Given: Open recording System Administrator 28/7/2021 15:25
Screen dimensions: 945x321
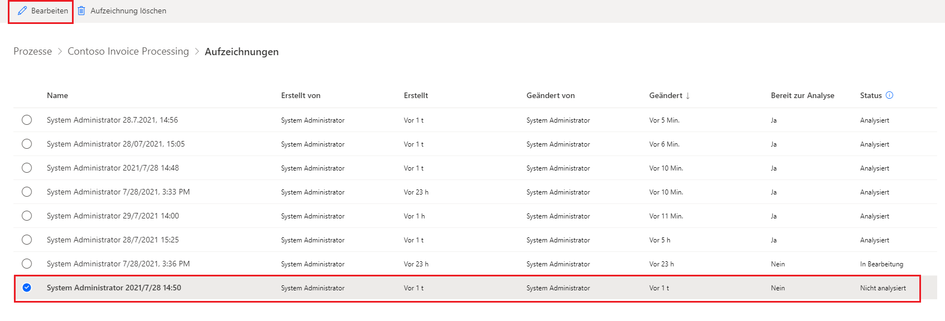Looking at the screenshot, I should [113, 240].
